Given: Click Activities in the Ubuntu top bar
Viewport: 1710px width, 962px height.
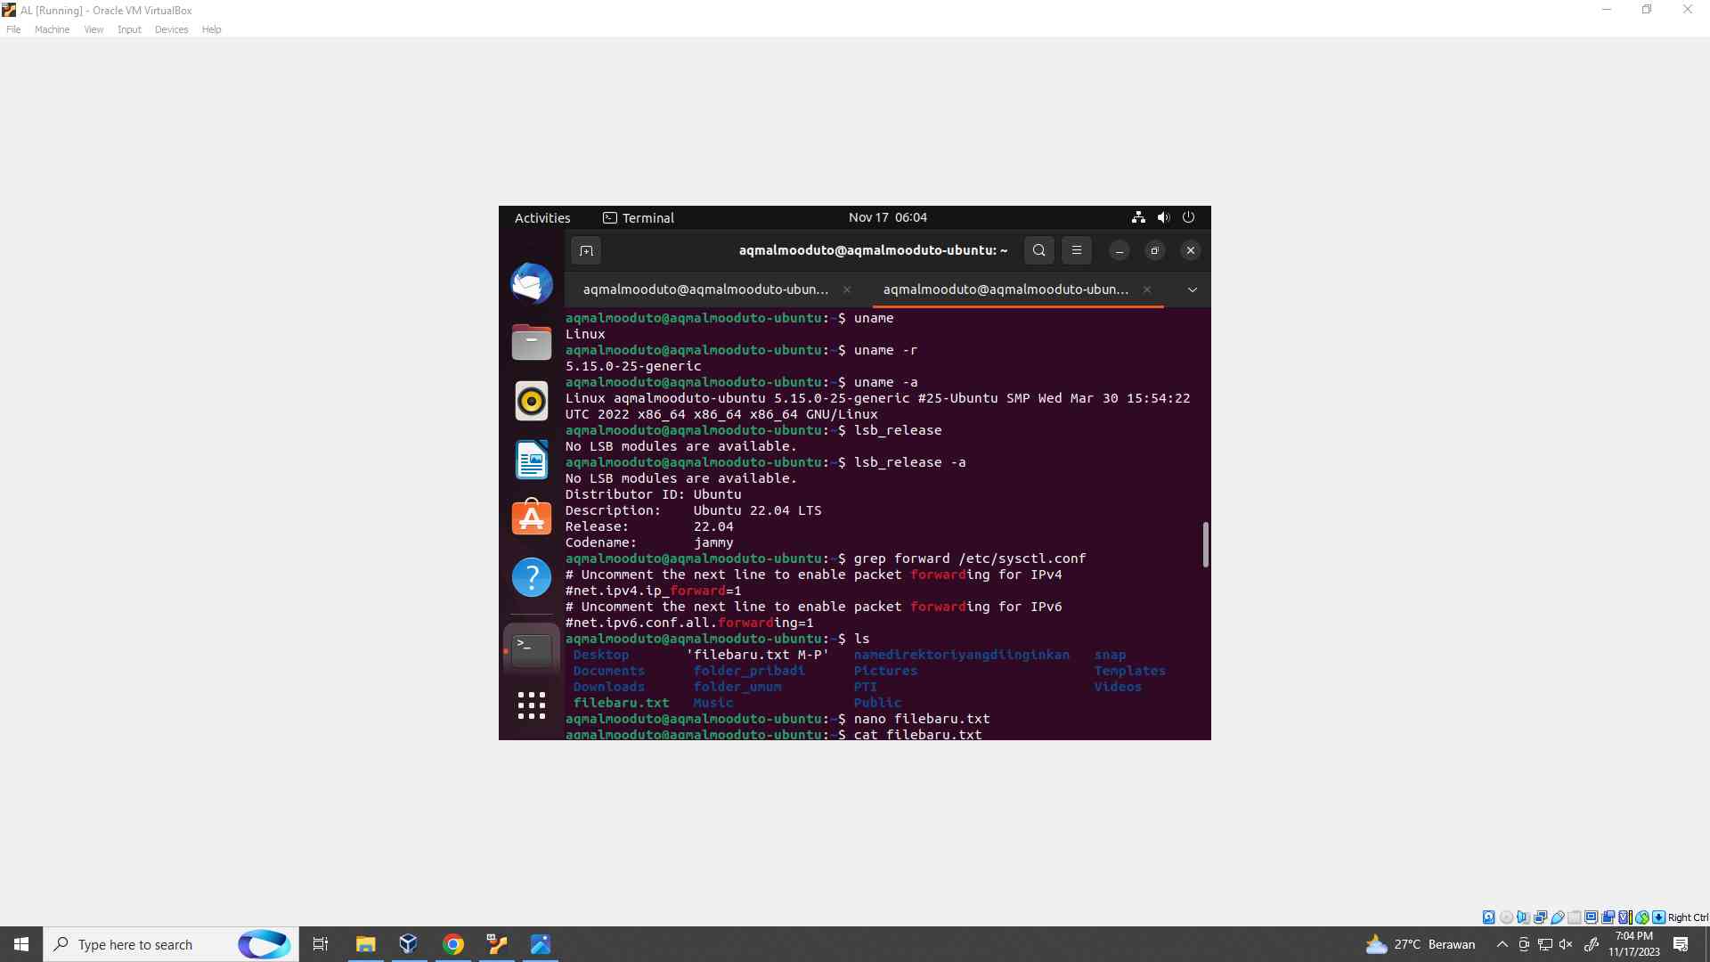Looking at the screenshot, I should pos(542,217).
